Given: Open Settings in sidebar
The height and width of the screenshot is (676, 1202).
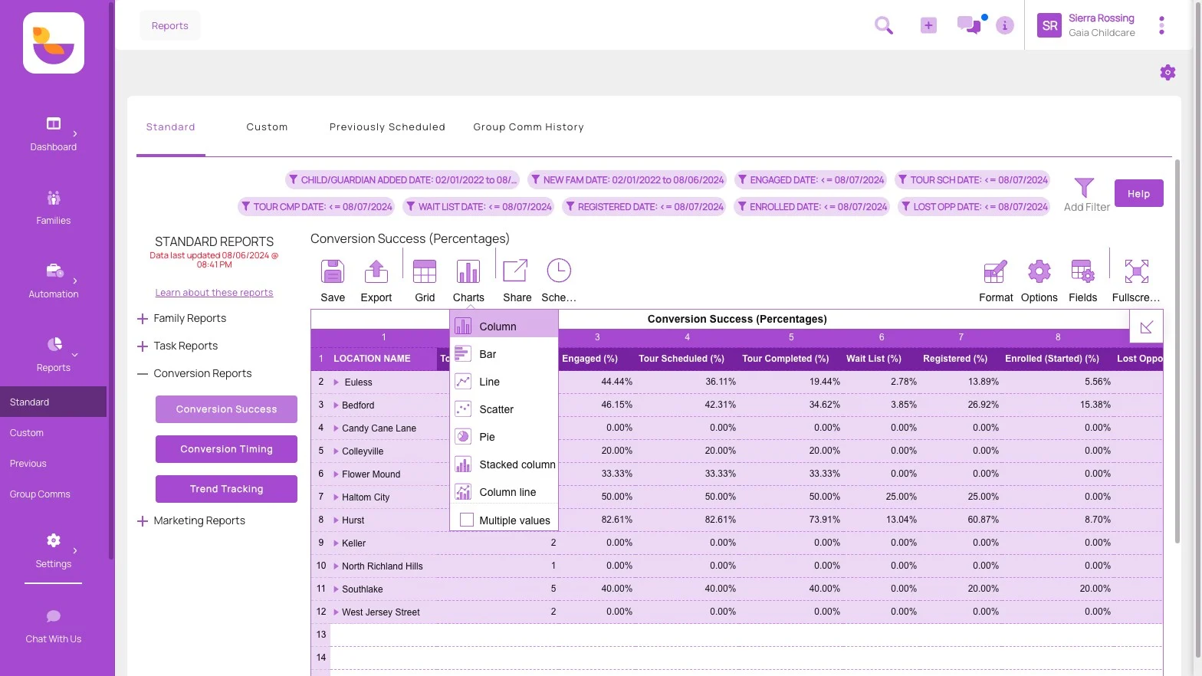Looking at the screenshot, I should pos(53,551).
